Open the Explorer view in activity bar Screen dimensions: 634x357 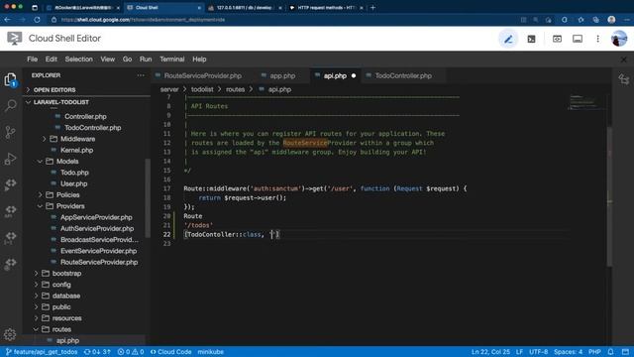pyautogui.click(x=11, y=79)
